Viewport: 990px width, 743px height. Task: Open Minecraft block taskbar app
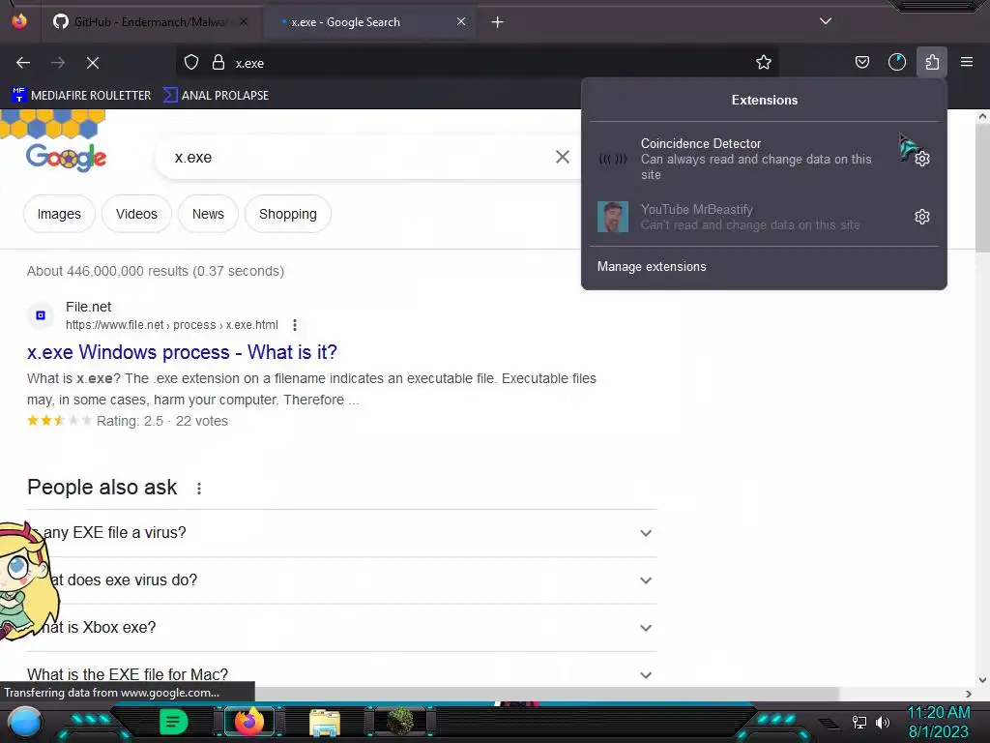[x=400, y=722]
